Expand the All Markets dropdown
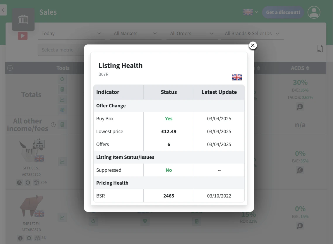Viewport: 333px width, 244px height. coord(135,34)
